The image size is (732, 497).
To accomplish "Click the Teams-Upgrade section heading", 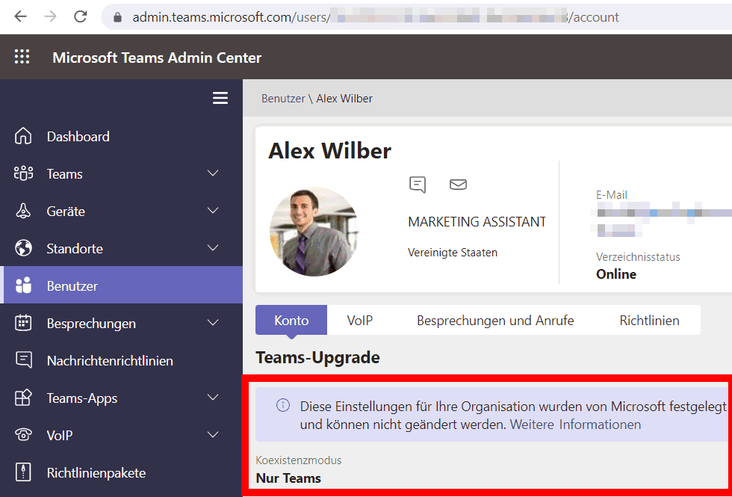I will tap(318, 357).
